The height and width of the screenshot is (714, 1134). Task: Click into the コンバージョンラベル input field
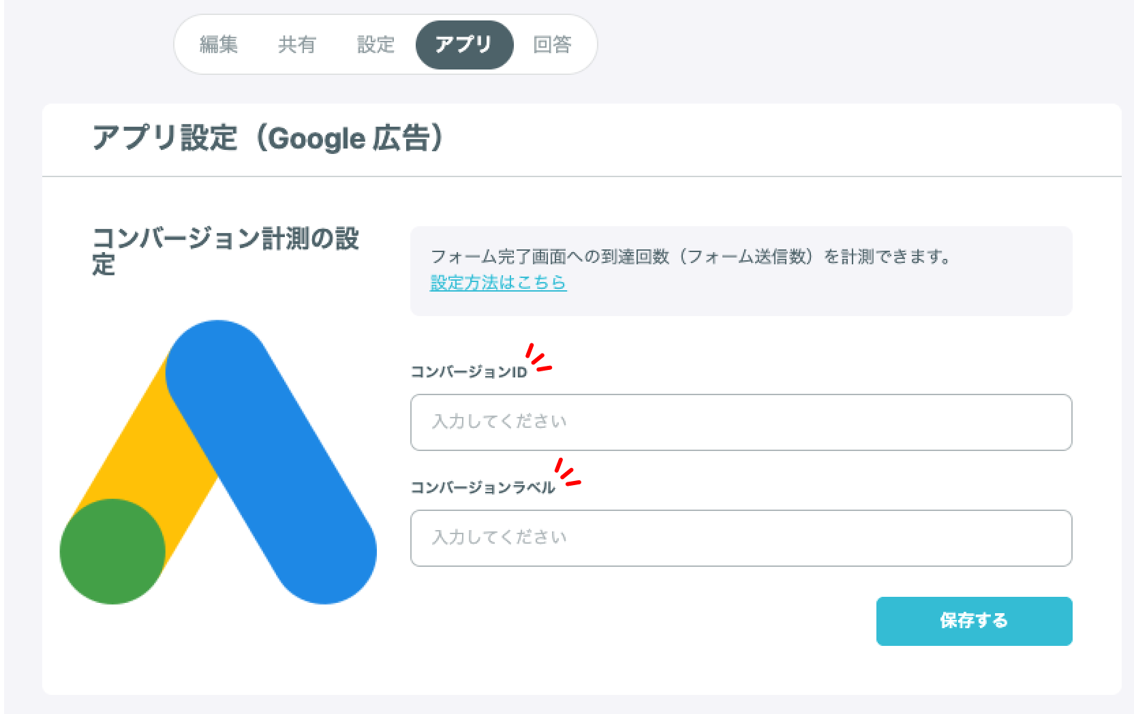pyautogui.click(x=741, y=538)
